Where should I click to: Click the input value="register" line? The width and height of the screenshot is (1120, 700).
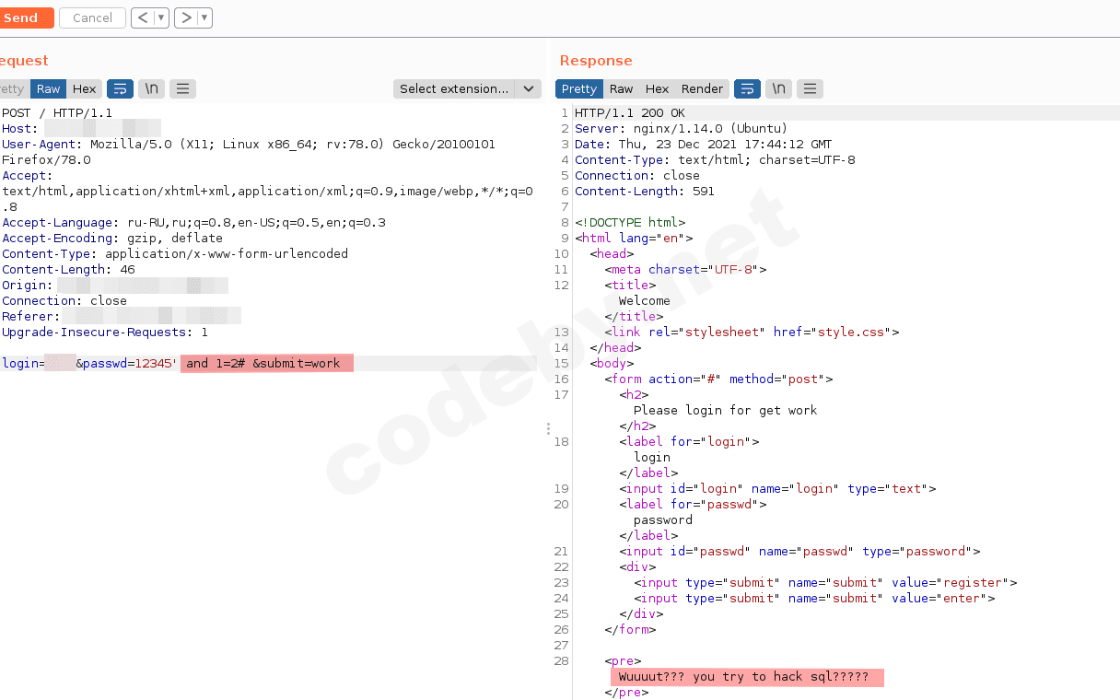pyautogui.click(x=825, y=583)
